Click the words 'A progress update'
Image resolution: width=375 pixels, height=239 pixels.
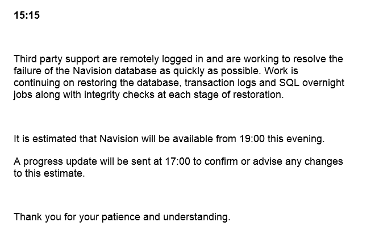55,161
